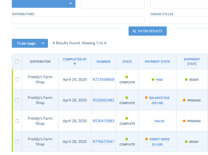
Task: Toggle the select-all checkbox in table header
Action: click(17, 61)
